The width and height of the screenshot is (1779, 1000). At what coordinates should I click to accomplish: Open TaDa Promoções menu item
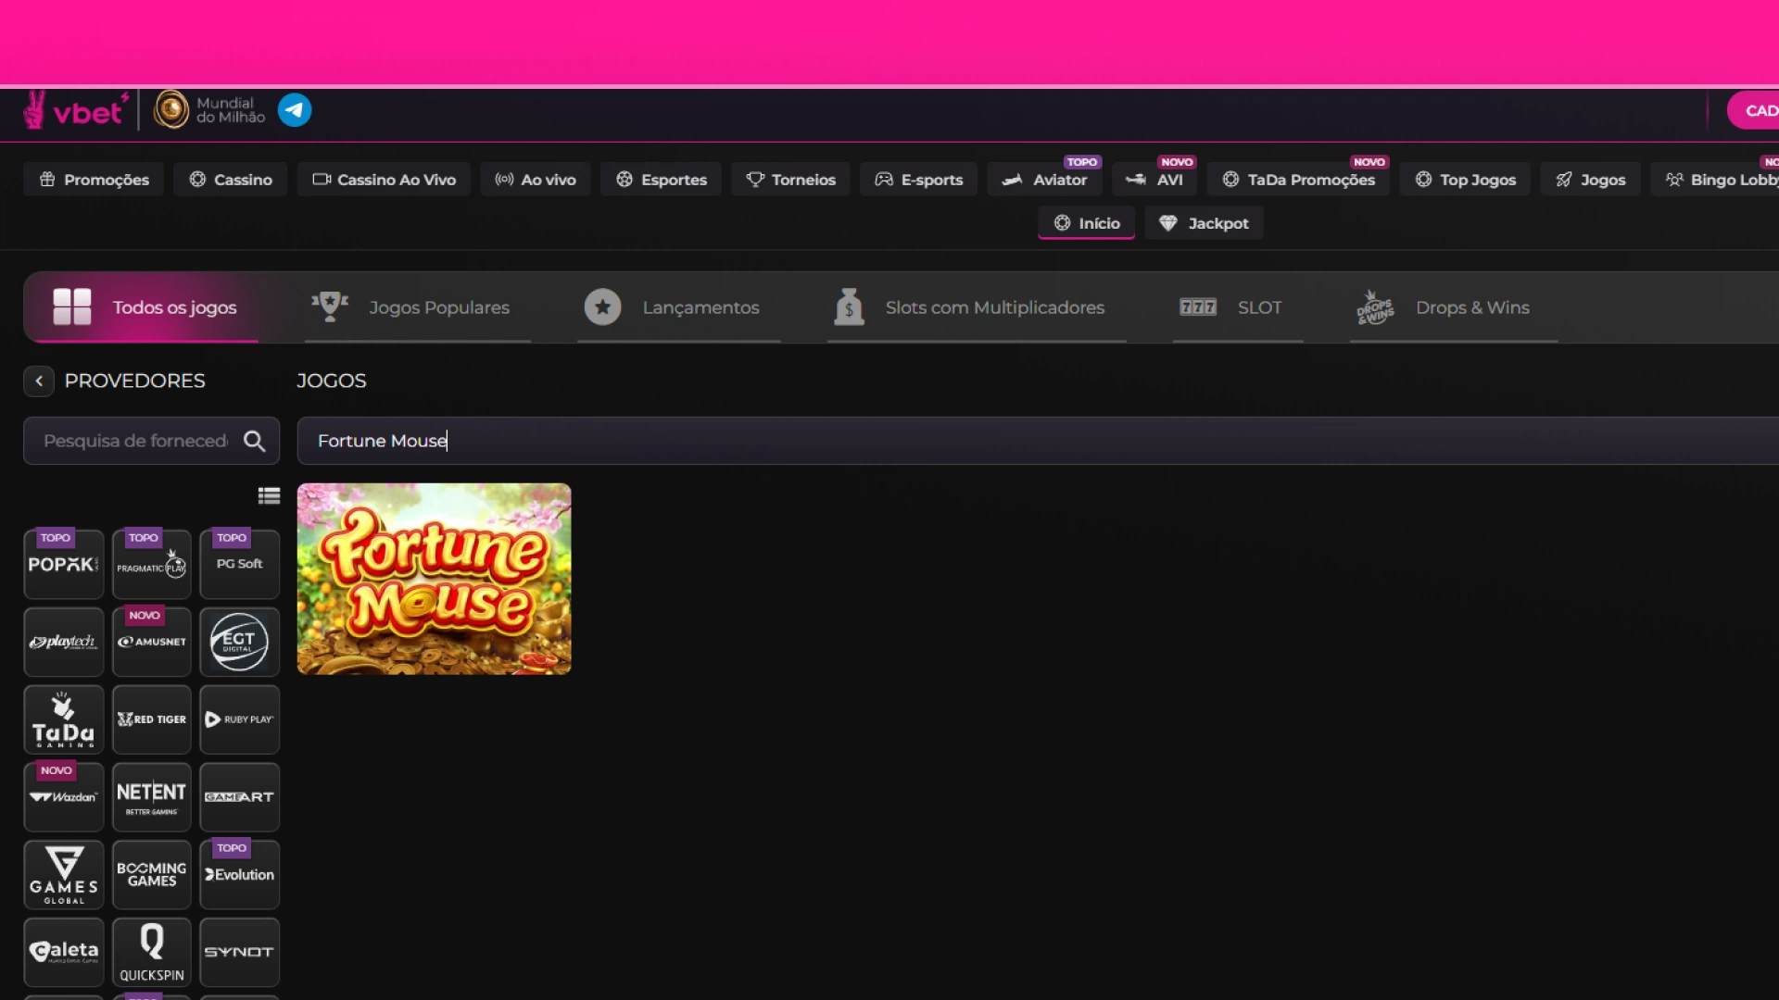[1298, 180]
